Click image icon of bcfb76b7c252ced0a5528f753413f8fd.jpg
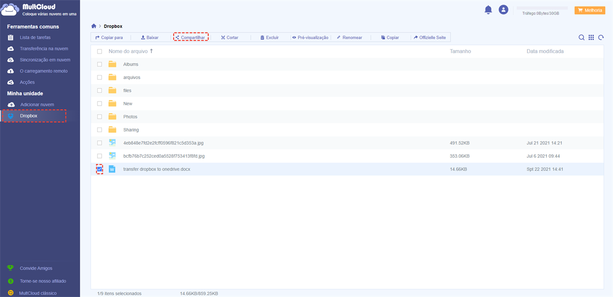 point(112,156)
